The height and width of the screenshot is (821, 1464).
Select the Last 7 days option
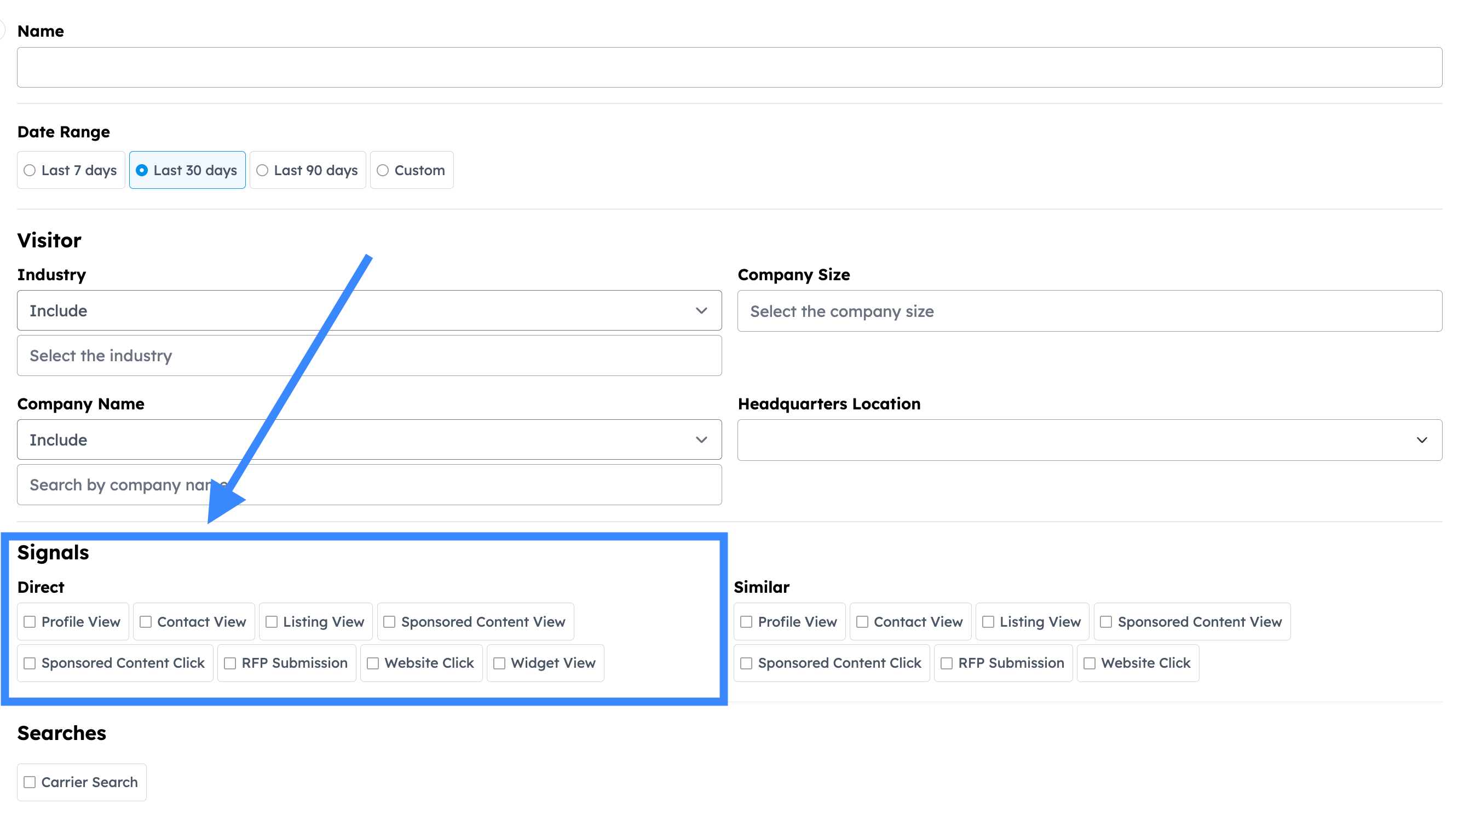[30, 170]
